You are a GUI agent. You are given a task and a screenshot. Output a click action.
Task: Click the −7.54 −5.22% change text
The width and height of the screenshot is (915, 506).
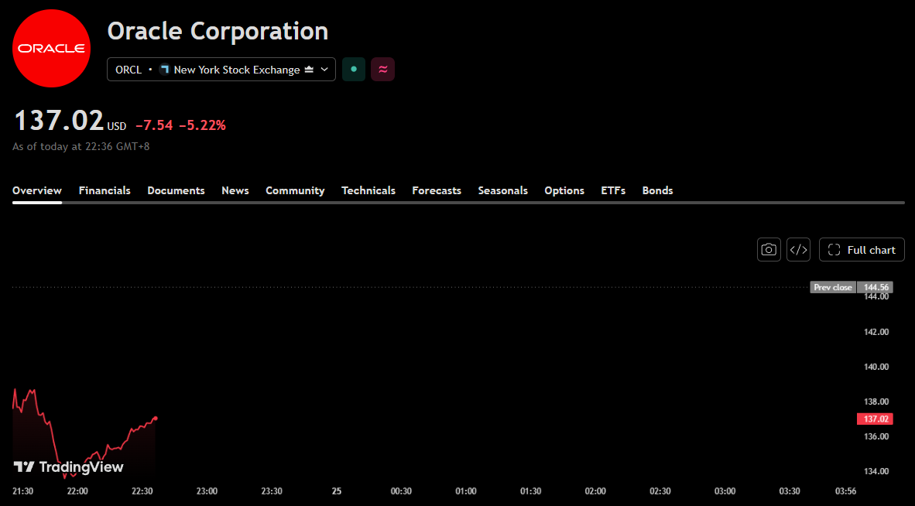tap(180, 125)
